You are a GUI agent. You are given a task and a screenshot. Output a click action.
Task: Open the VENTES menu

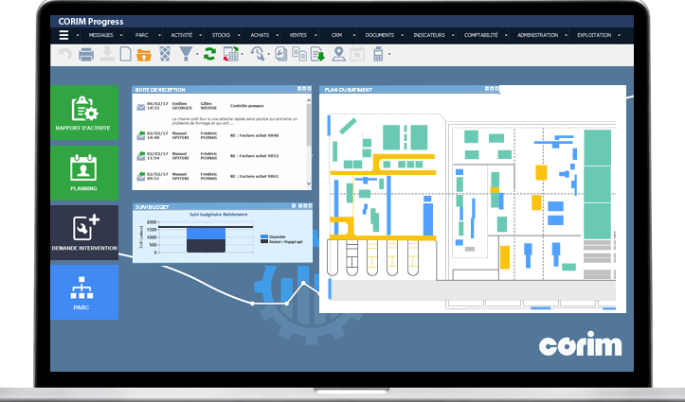[x=297, y=35]
